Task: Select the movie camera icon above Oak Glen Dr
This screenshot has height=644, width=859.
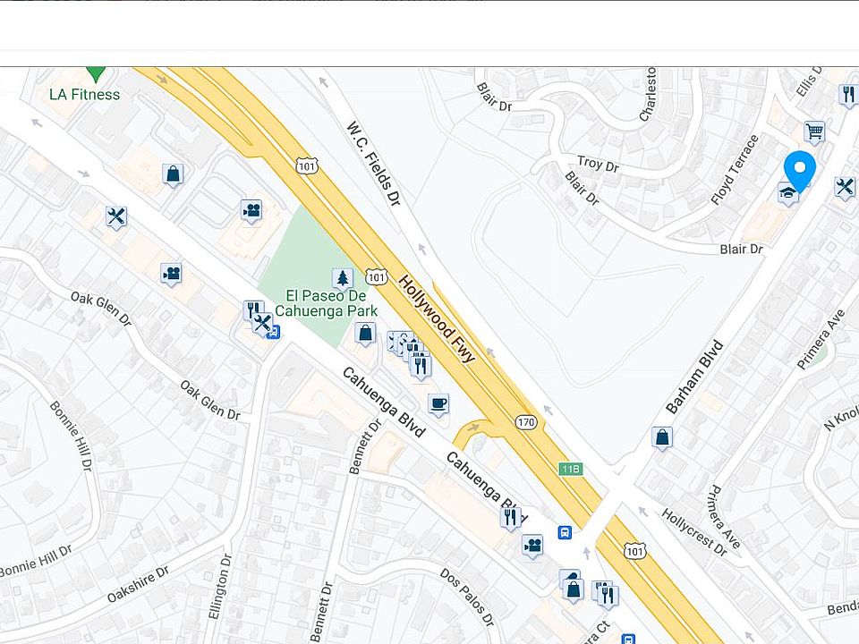Action: coord(172,274)
